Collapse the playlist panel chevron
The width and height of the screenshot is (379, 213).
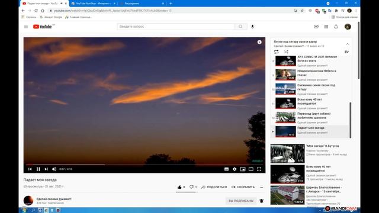click(348, 44)
